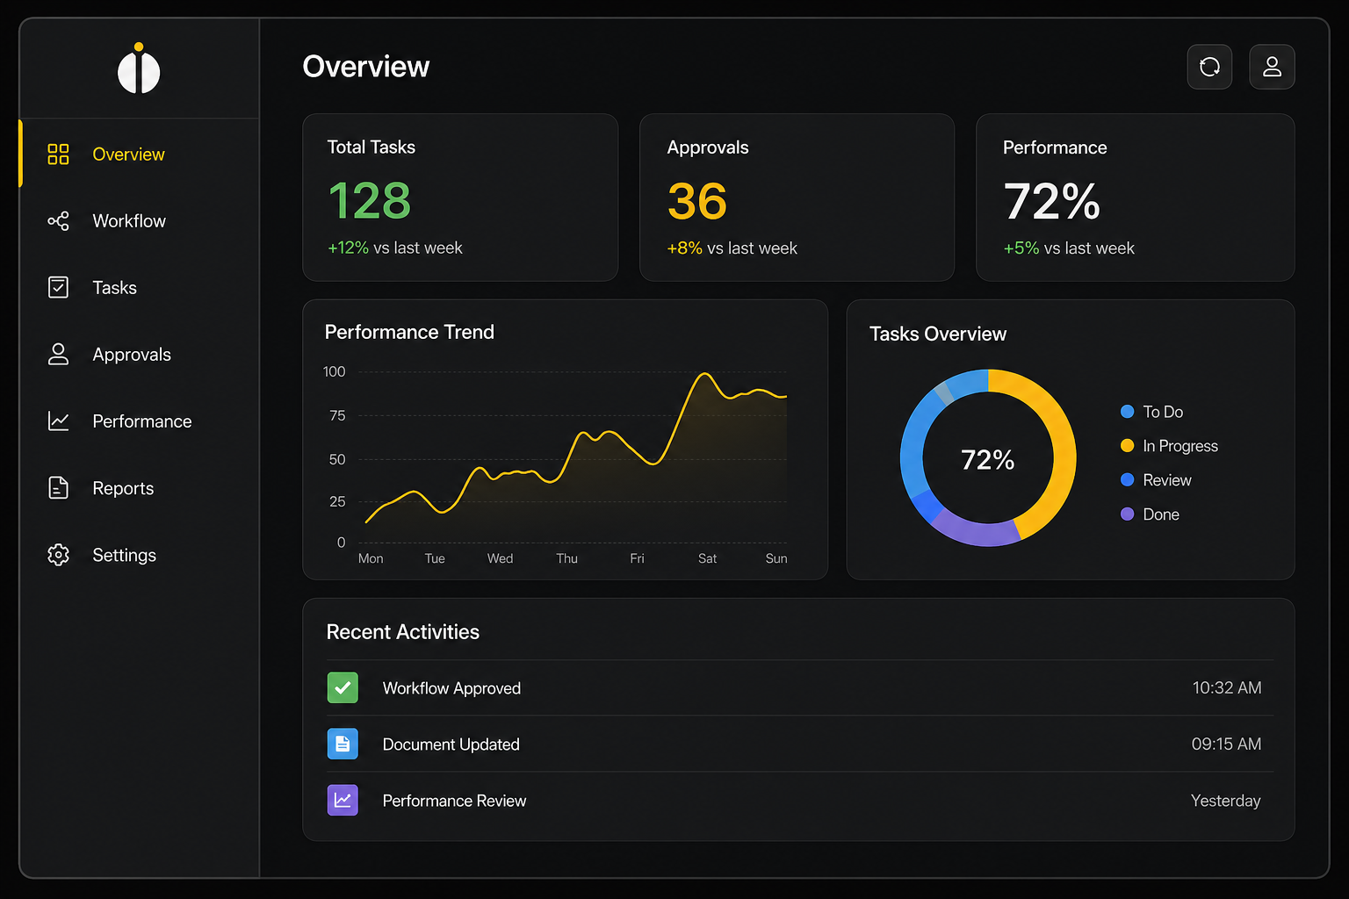Open the Workflow sidebar entry
Image resolution: width=1349 pixels, height=899 pixels.
(129, 220)
